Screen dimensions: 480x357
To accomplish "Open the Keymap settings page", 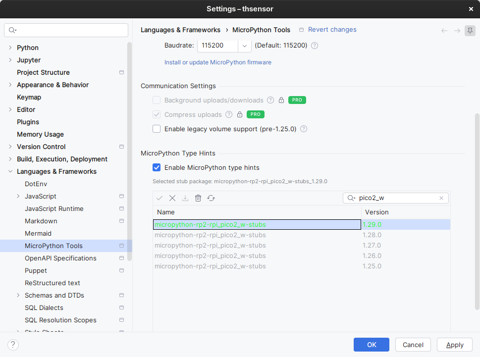I will click(29, 97).
